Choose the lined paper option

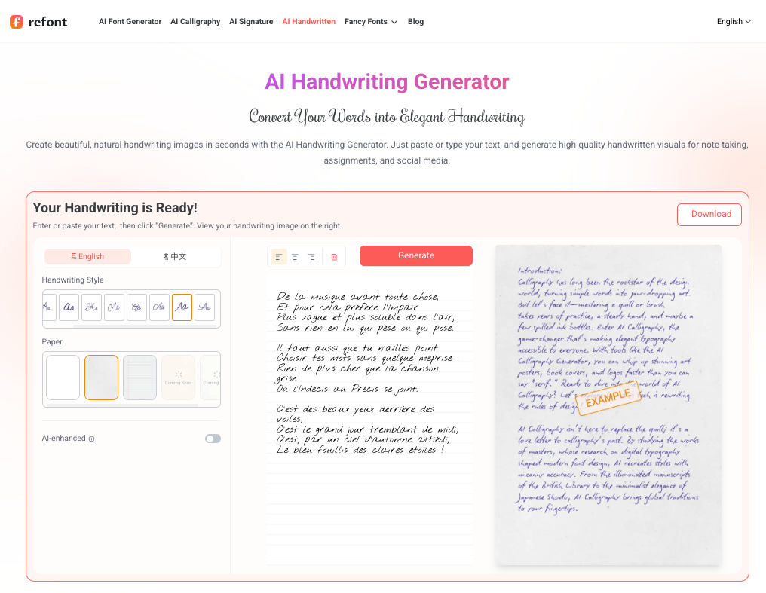click(139, 378)
